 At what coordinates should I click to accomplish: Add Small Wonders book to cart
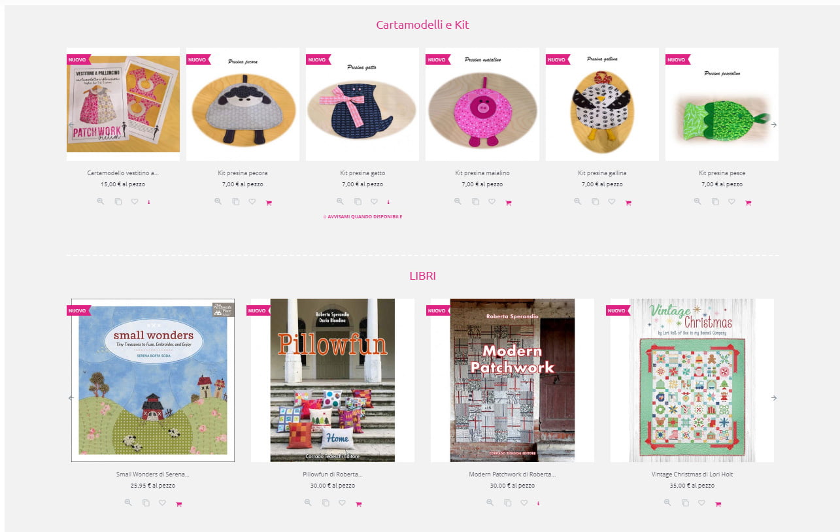[x=179, y=504]
